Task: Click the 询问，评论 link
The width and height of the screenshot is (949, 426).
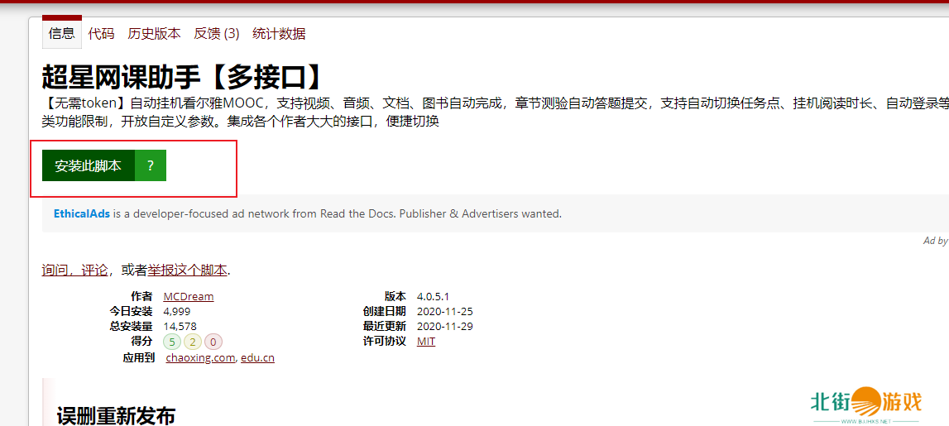Action: click(74, 270)
